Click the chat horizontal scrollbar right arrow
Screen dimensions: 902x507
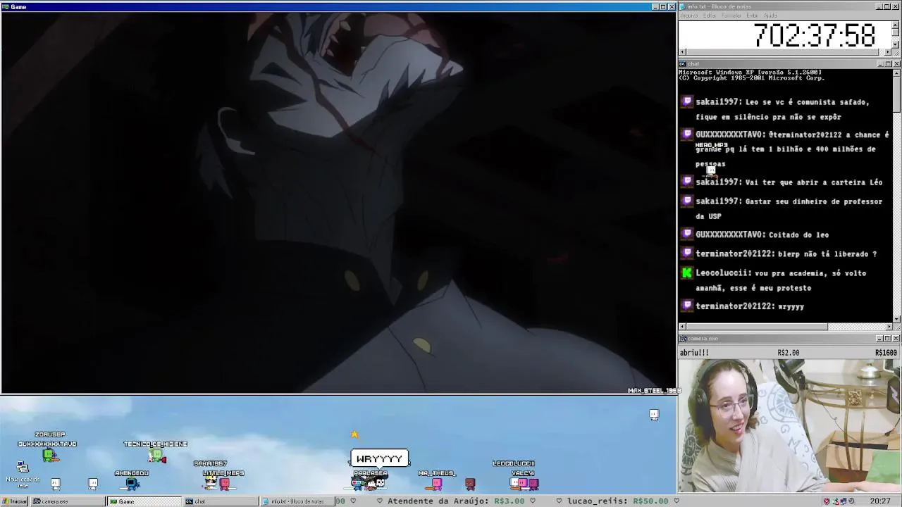pos(888,327)
